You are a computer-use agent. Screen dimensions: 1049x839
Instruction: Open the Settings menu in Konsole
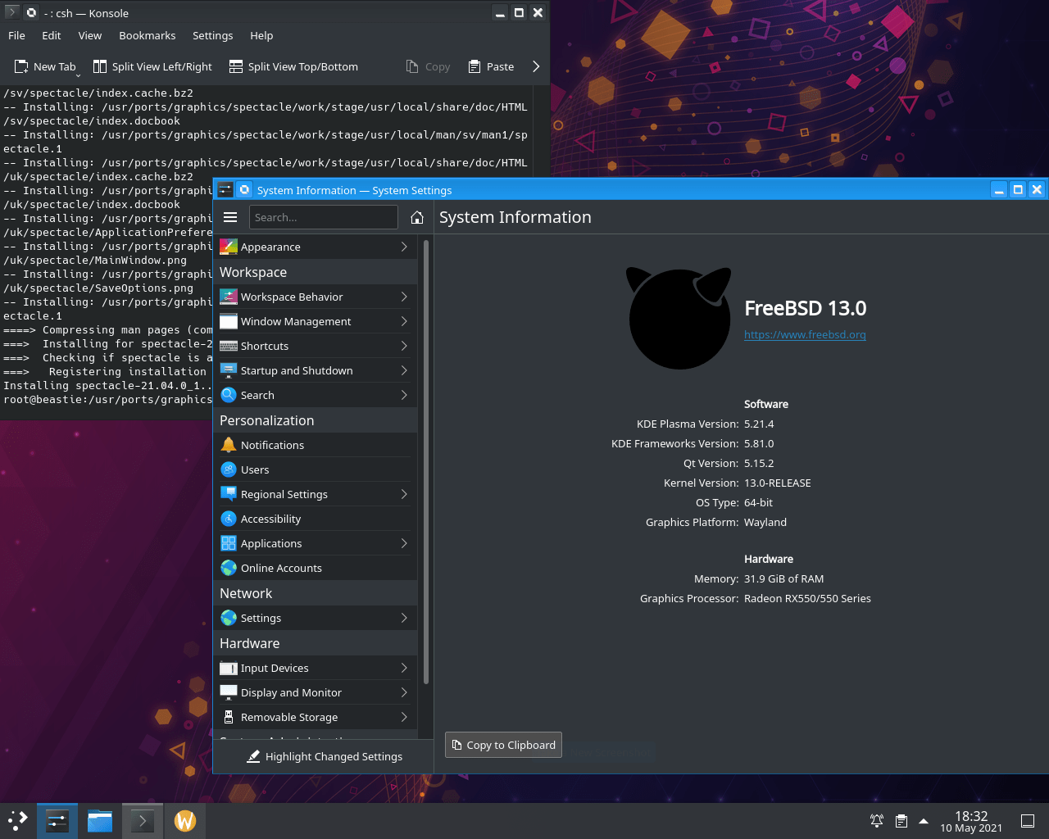[x=212, y=35]
